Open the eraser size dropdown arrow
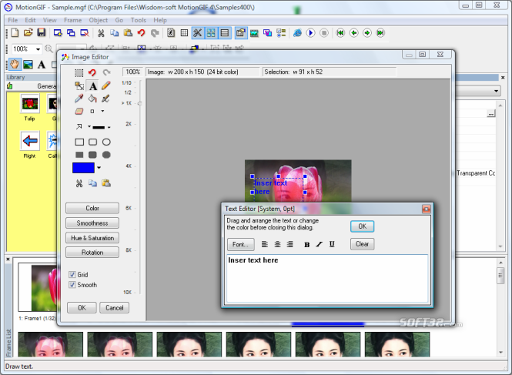 pos(102,111)
